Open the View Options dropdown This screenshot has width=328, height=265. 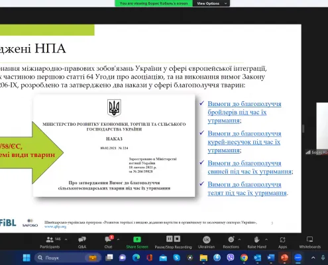pyautogui.click(x=211, y=3)
